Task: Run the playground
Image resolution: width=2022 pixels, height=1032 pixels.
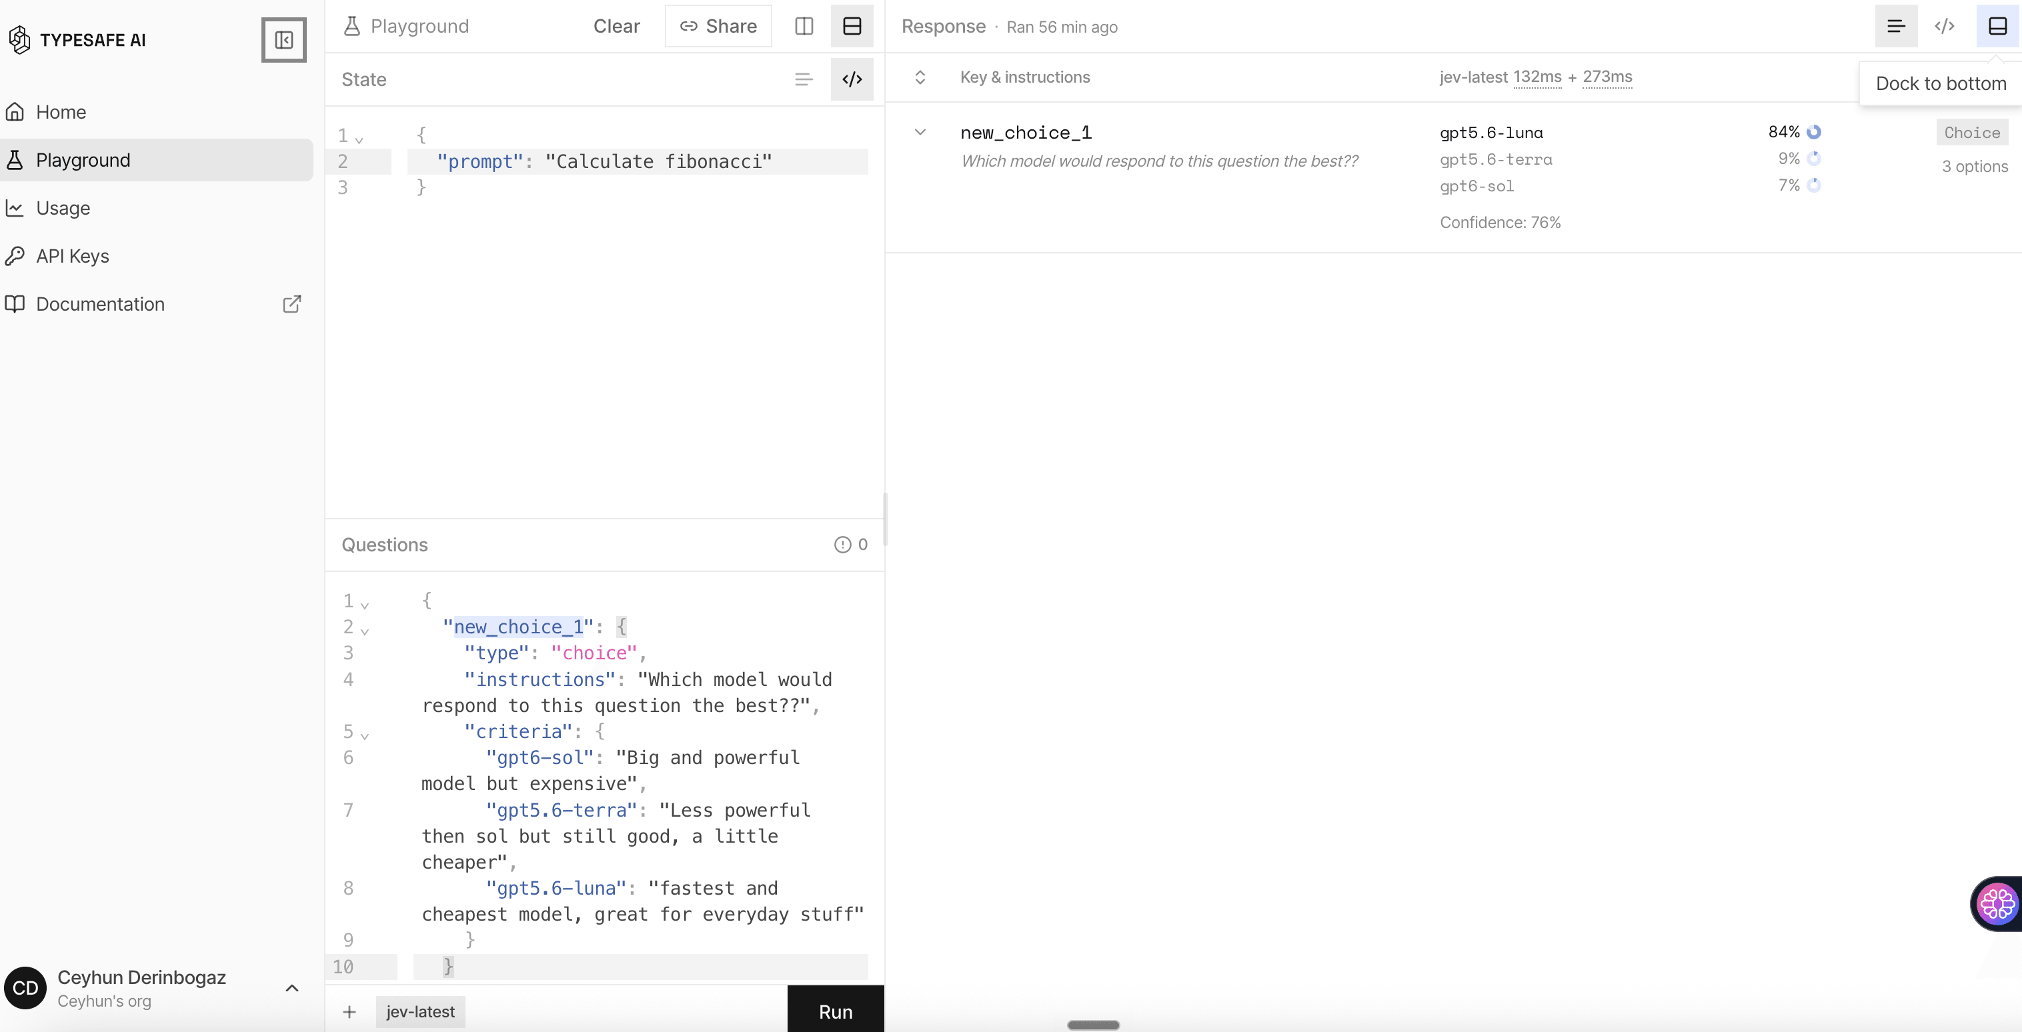Action: [835, 1011]
